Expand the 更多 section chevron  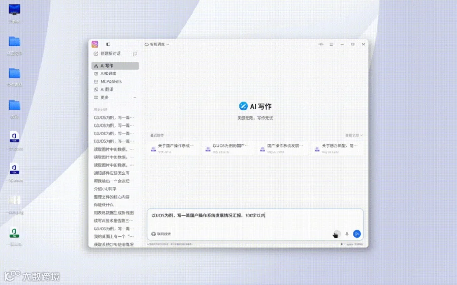[x=135, y=98]
